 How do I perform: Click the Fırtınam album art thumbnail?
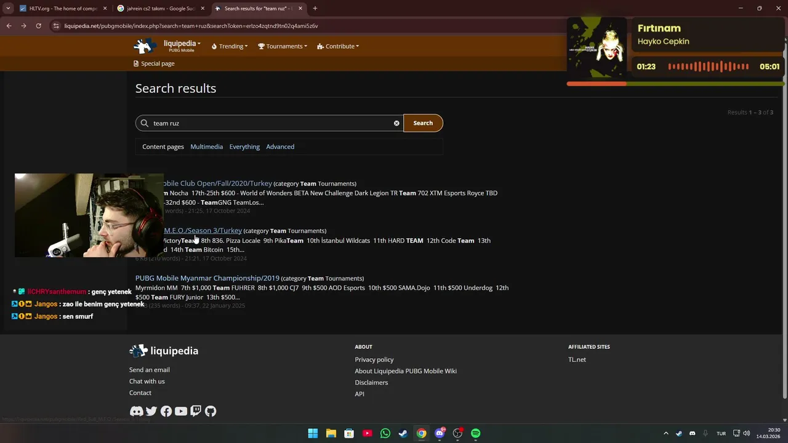(597, 48)
